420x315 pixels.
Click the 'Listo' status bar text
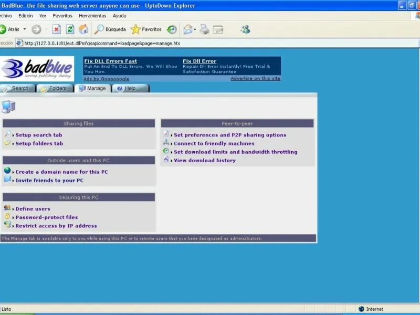[x=6, y=309]
